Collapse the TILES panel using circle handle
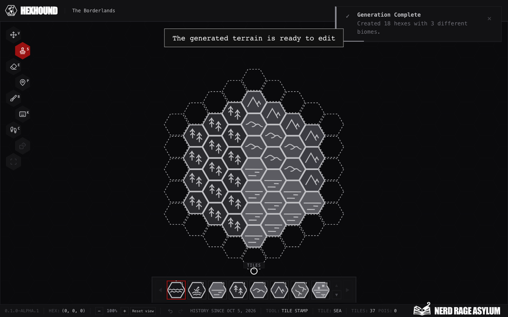Screen dimensions: 508x317 254,271
